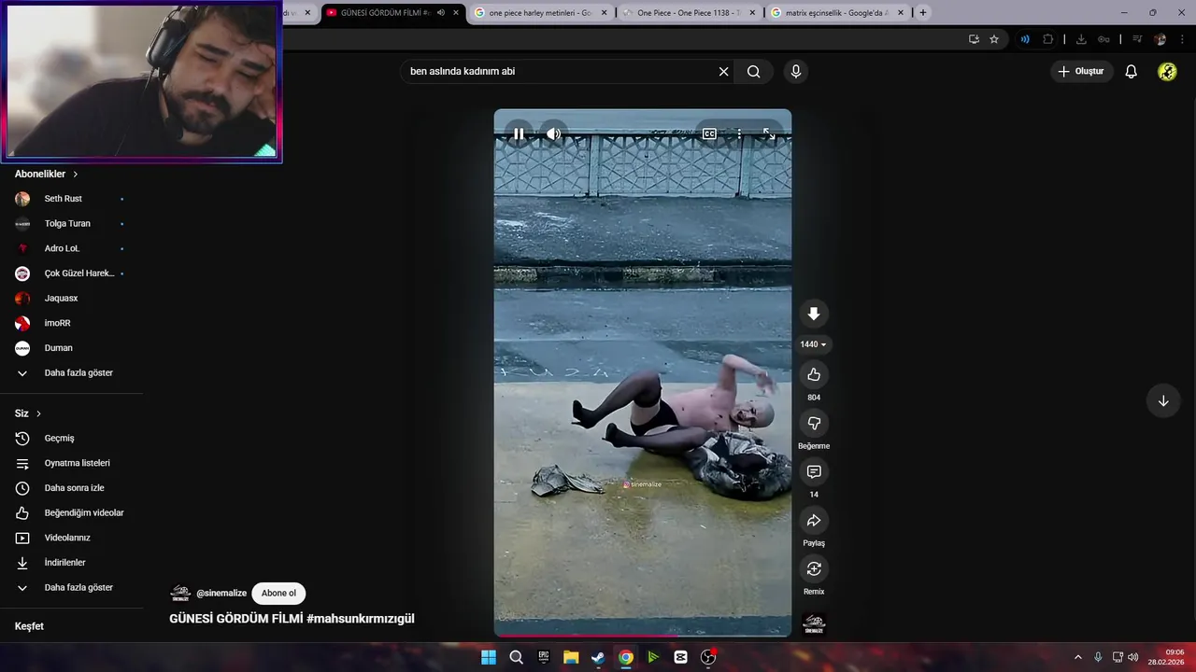This screenshot has width=1196, height=672.
Task: Switch to One Piece 1138 tab
Action: click(689, 13)
